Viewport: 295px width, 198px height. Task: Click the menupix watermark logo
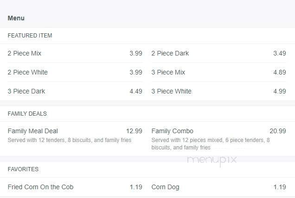click(x=212, y=160)
